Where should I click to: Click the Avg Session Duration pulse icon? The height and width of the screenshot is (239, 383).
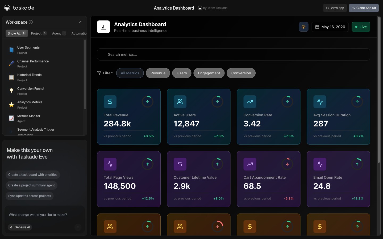(x=320, y=102)
